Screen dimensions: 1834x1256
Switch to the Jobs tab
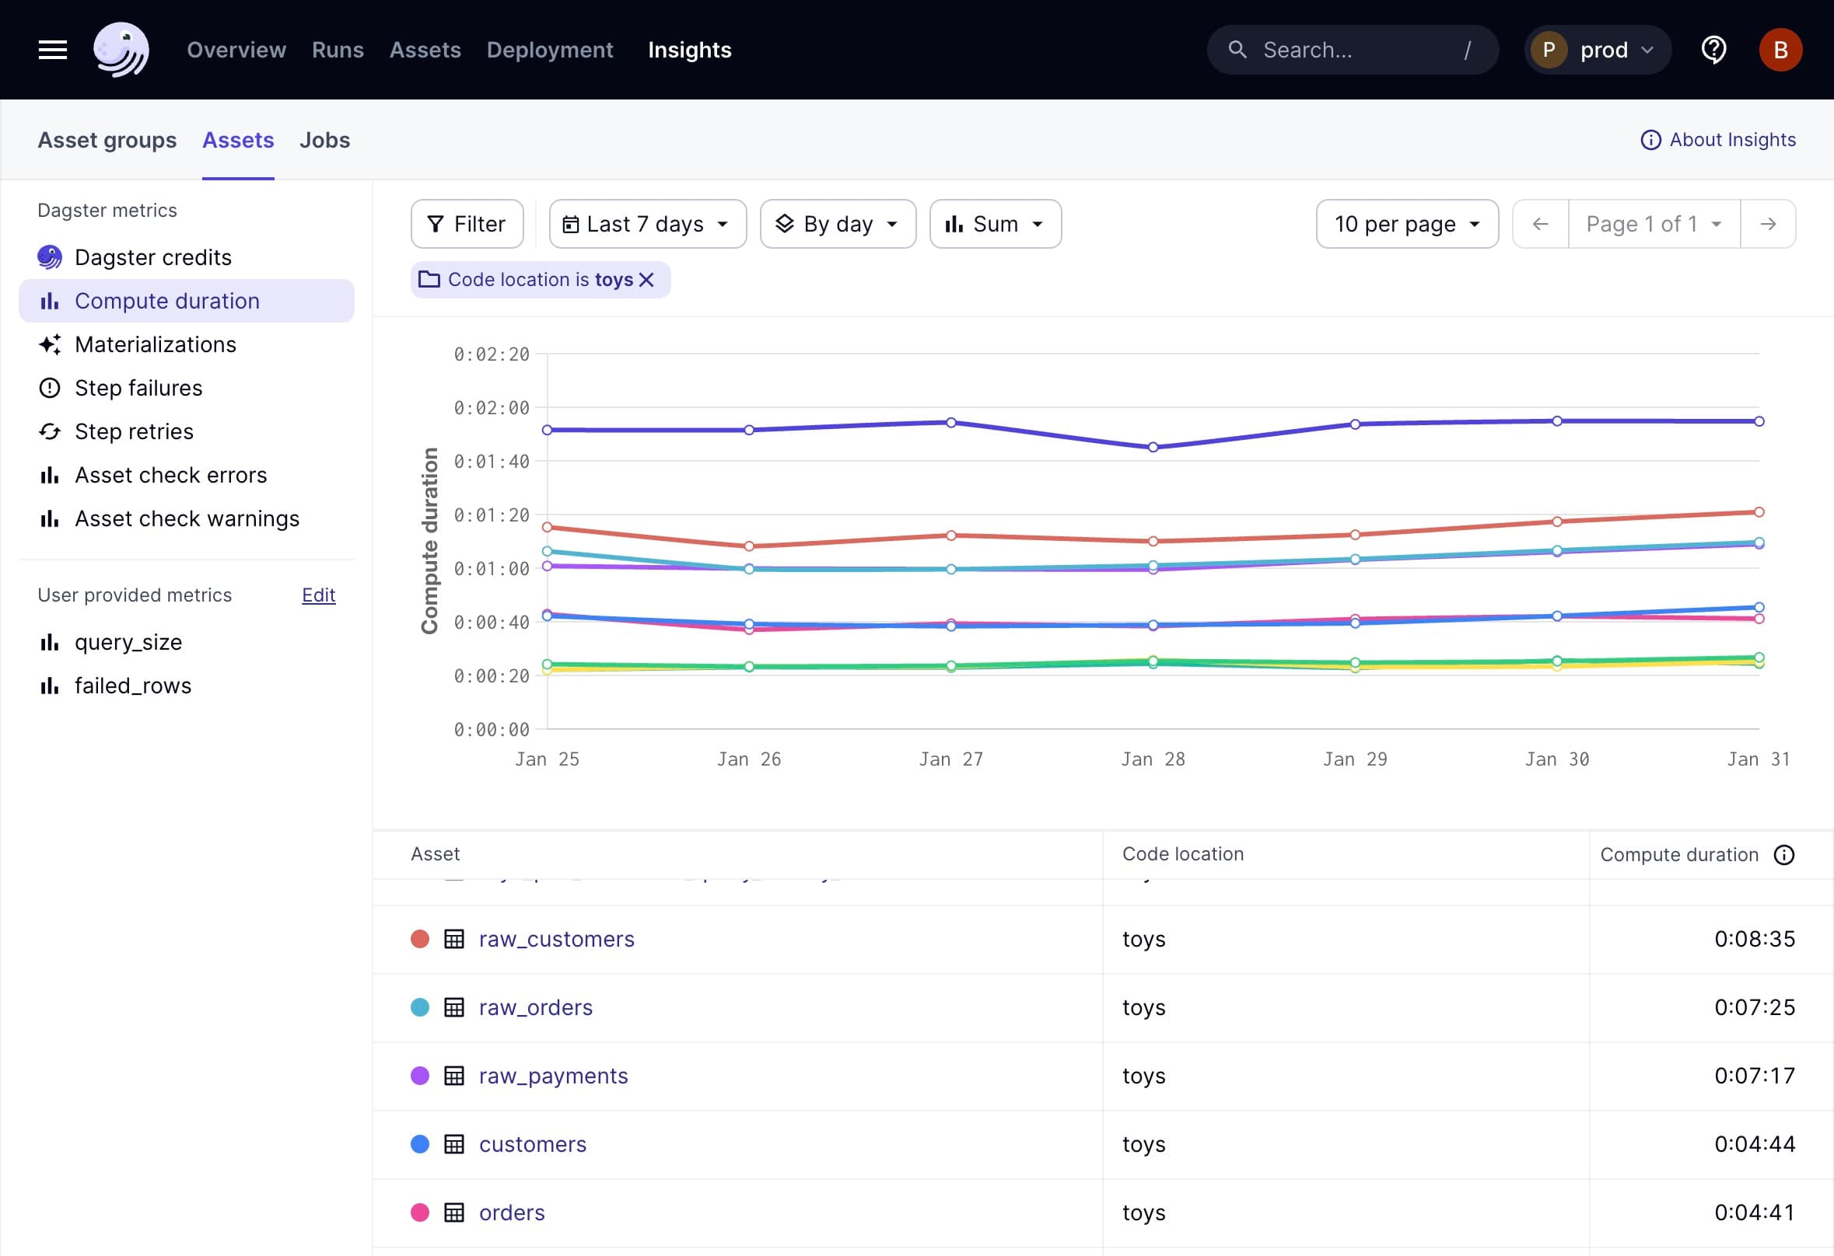point(324,140)
